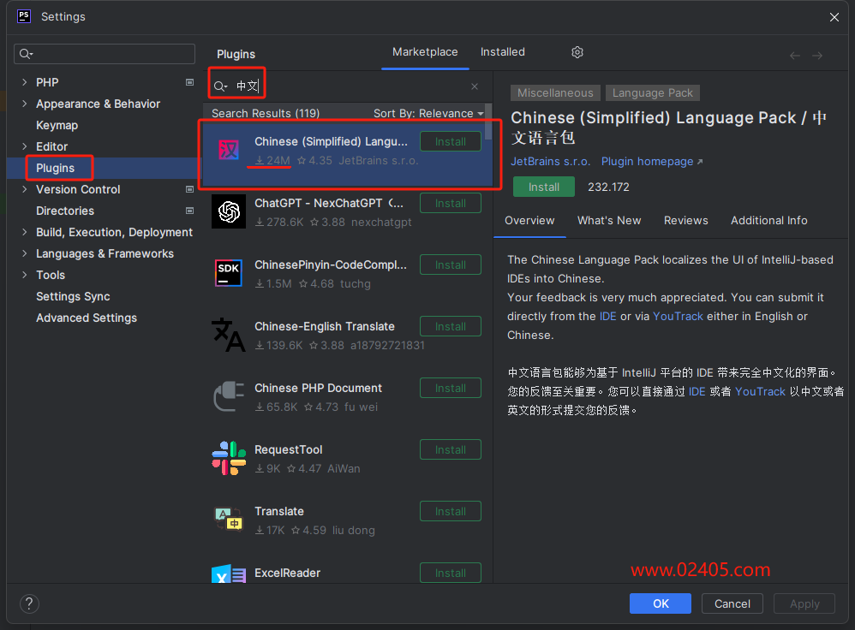Click the ChatGPT - NexChatGPT plugin icon
855x630 pixels.
point(229,211)
